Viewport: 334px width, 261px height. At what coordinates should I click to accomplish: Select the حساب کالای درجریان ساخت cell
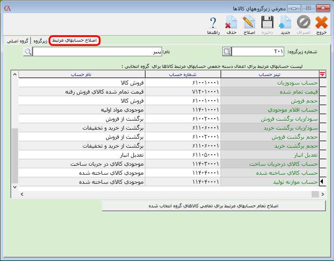[270, 164]
